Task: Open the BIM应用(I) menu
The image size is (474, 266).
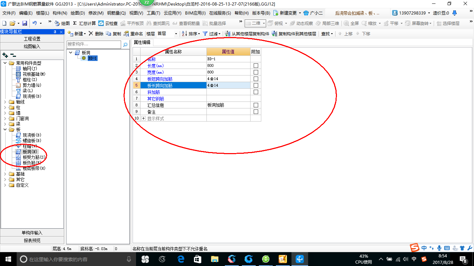Action: tap(195, 13)
